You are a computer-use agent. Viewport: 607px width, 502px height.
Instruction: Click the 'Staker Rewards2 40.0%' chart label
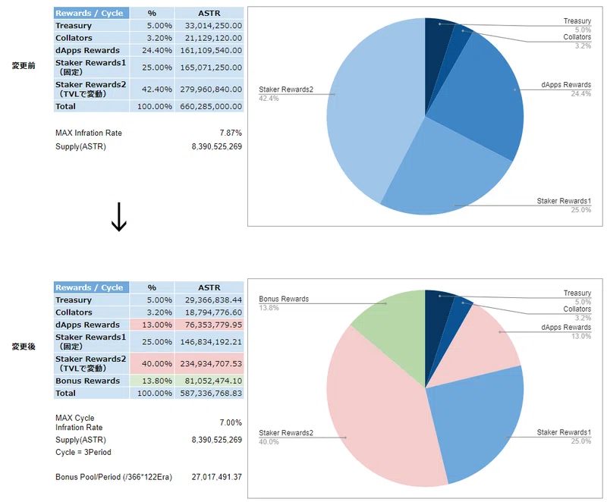click(286, 438)
